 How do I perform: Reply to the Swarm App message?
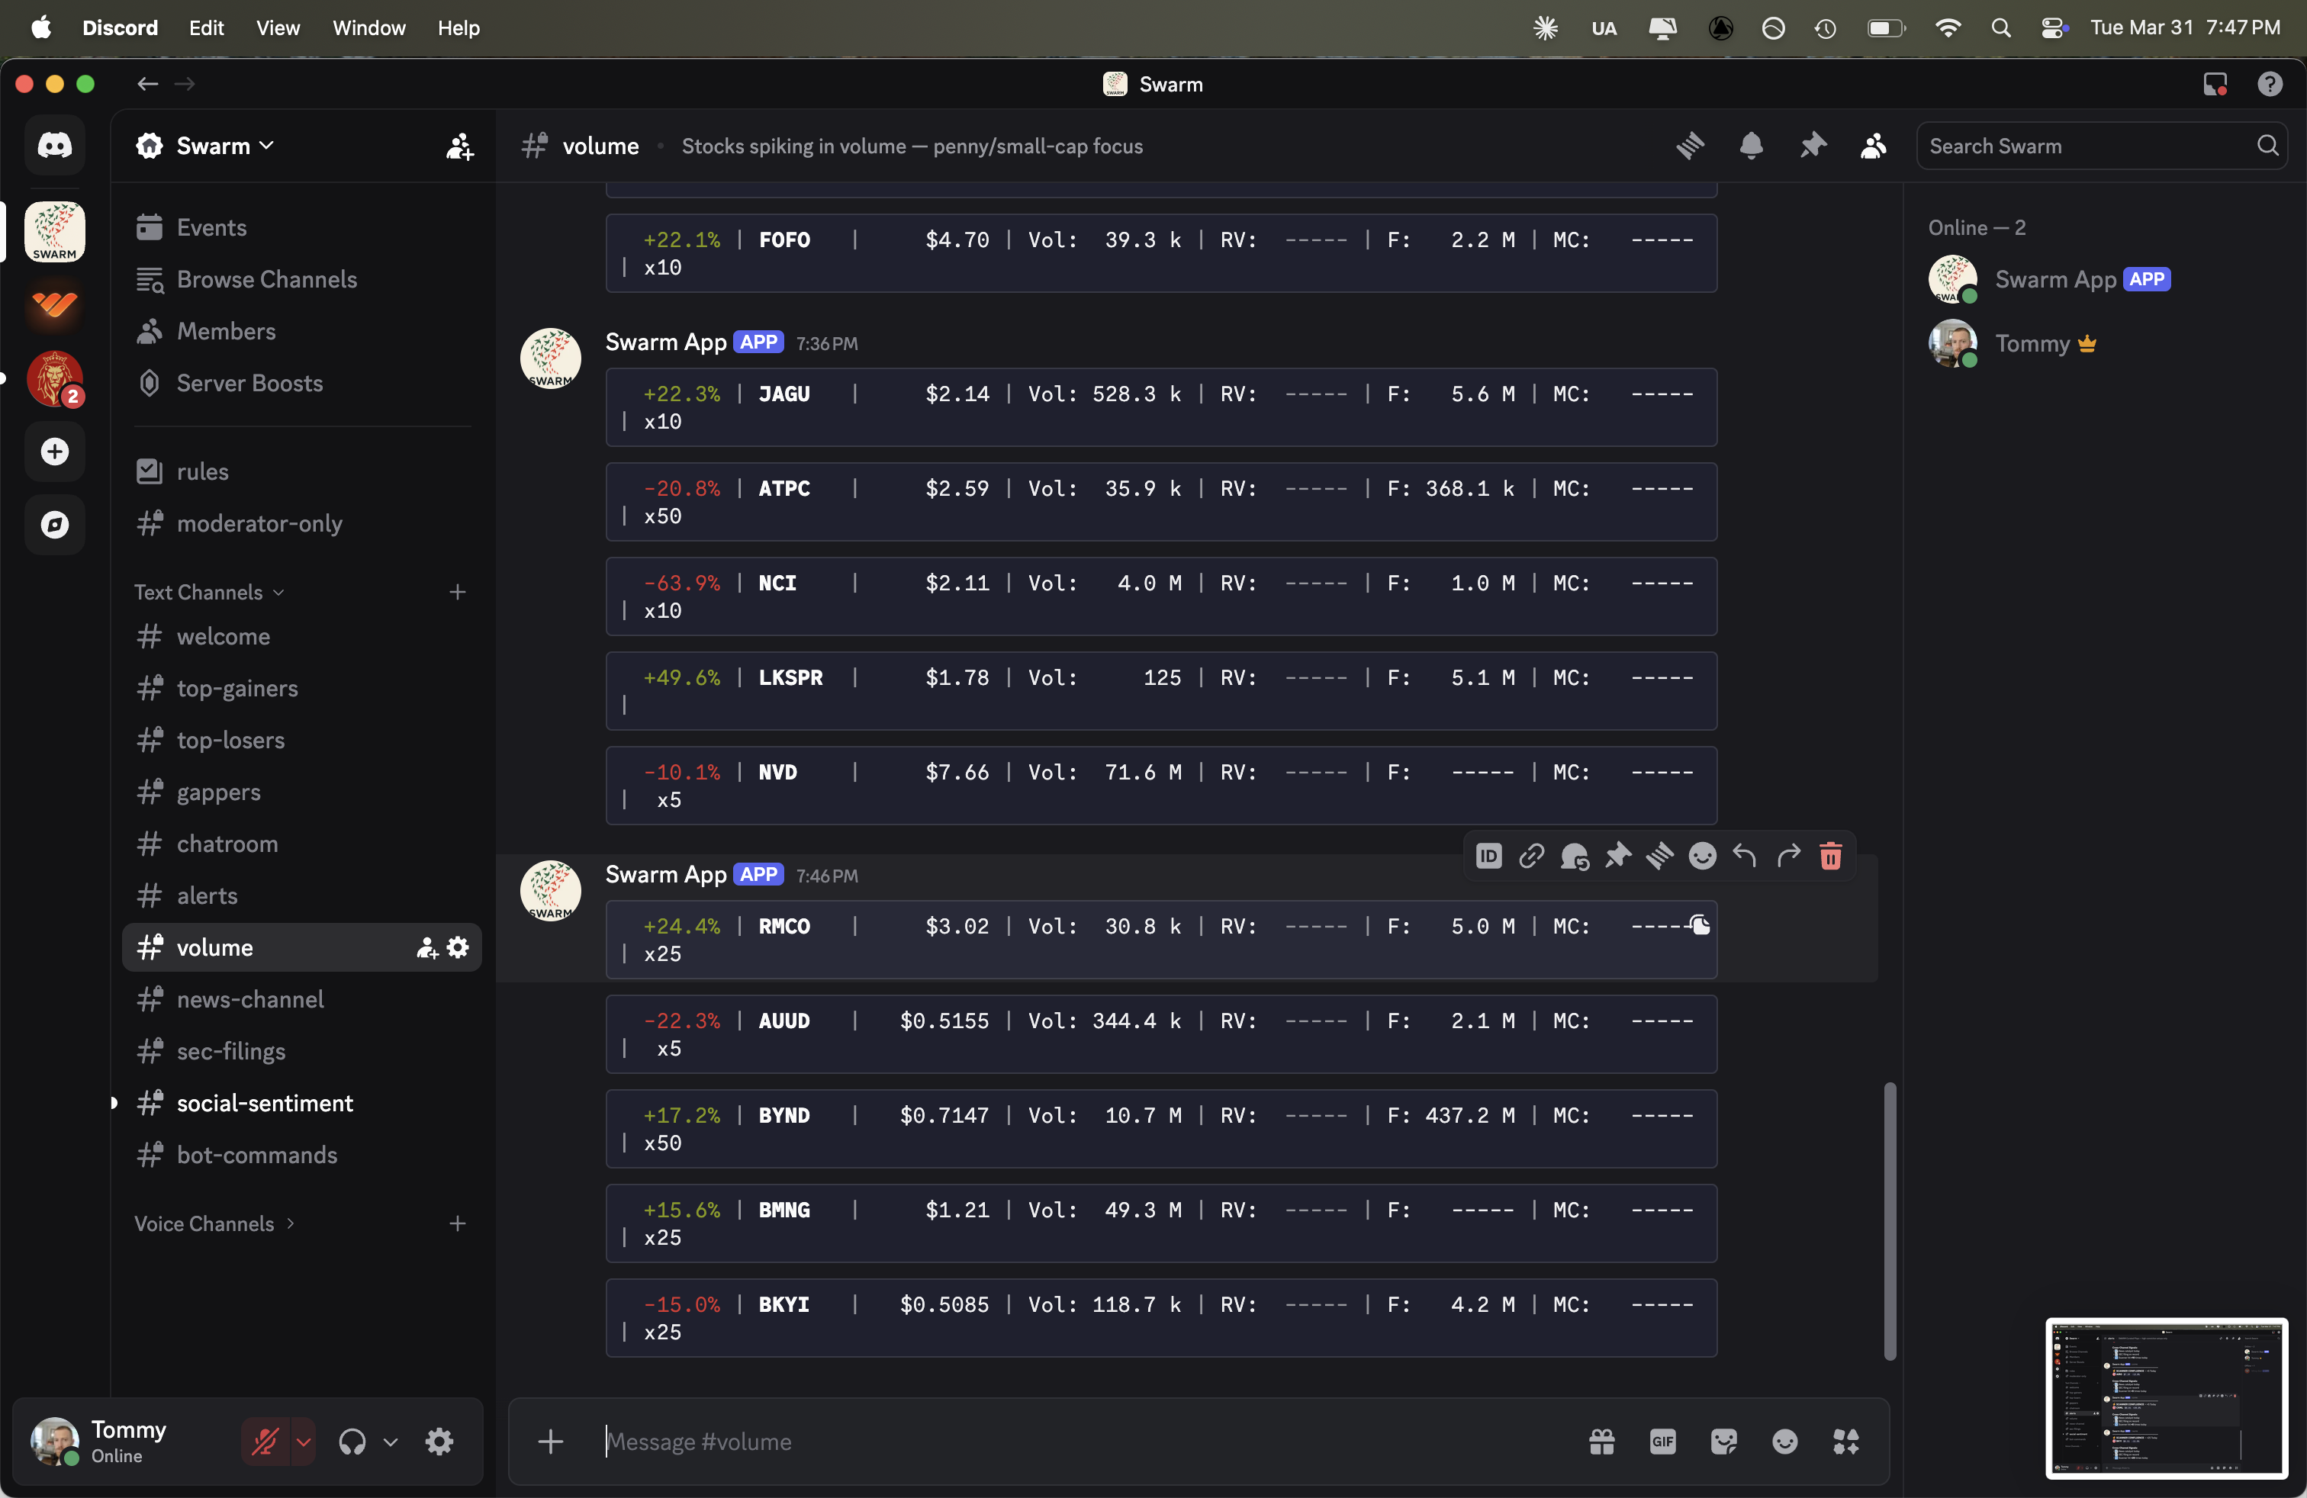tap(1744, 857)
